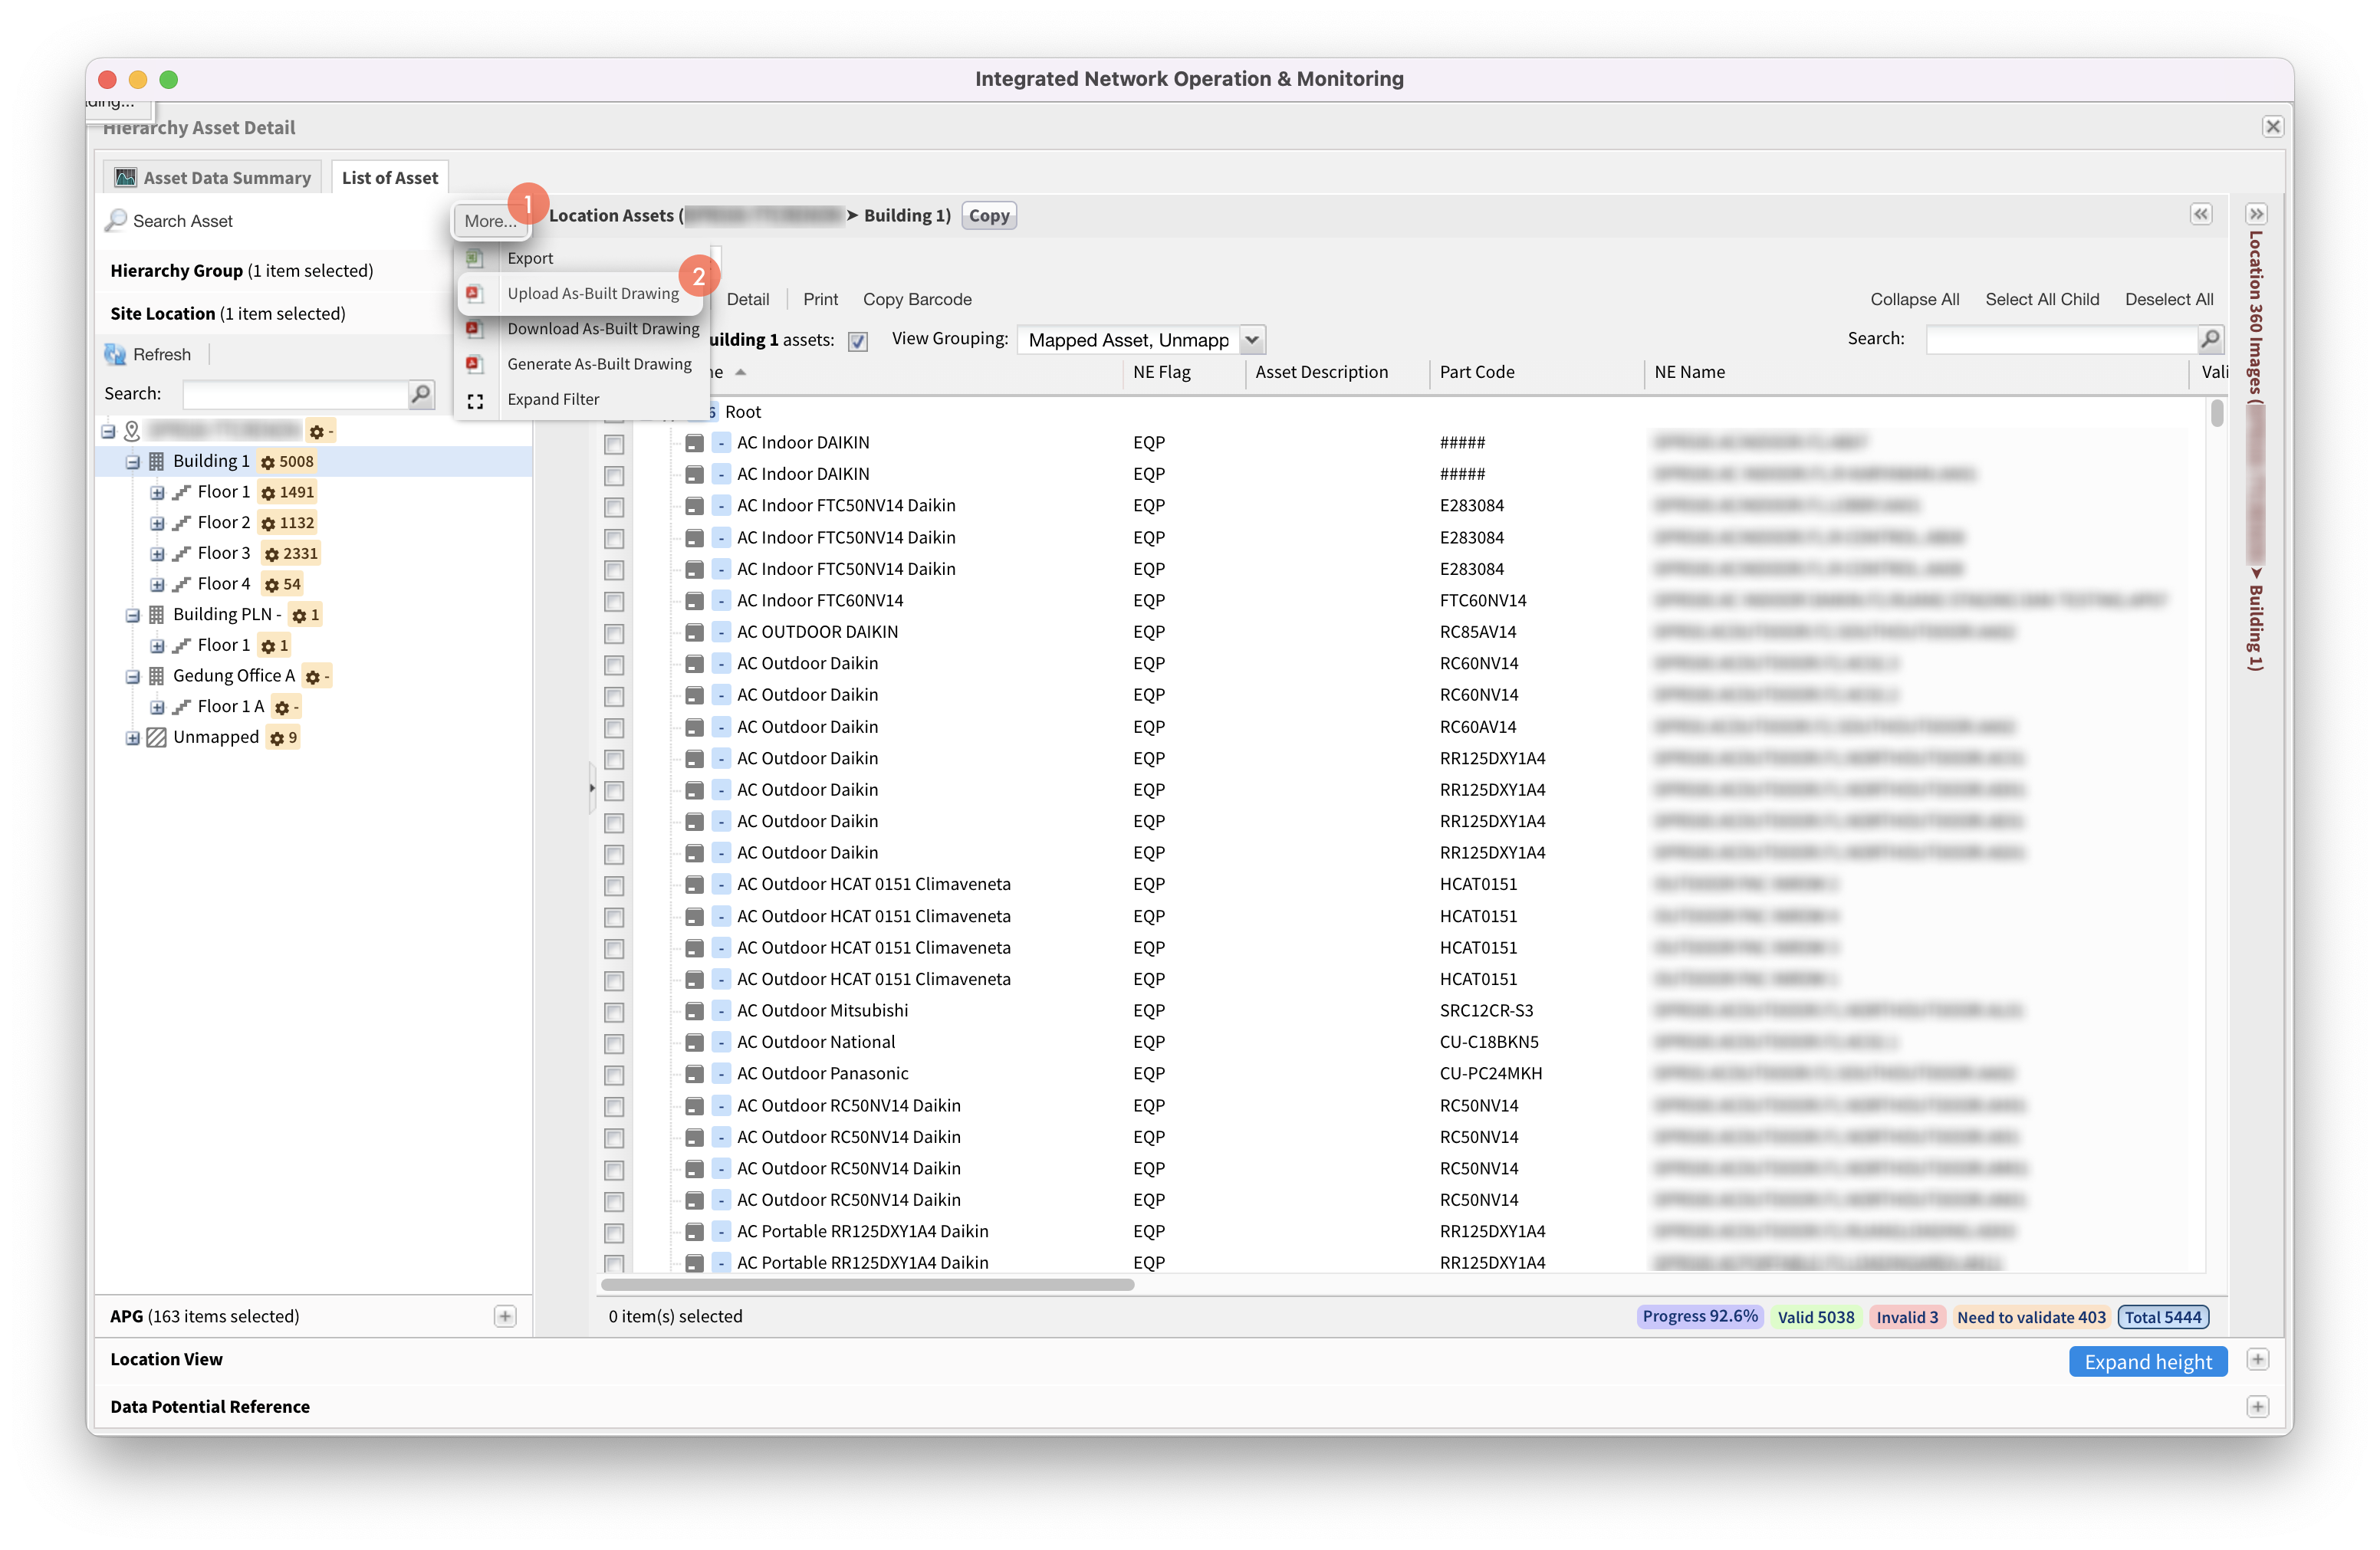Click device icon of AC Indoor FTC60NV14 row

694,601
